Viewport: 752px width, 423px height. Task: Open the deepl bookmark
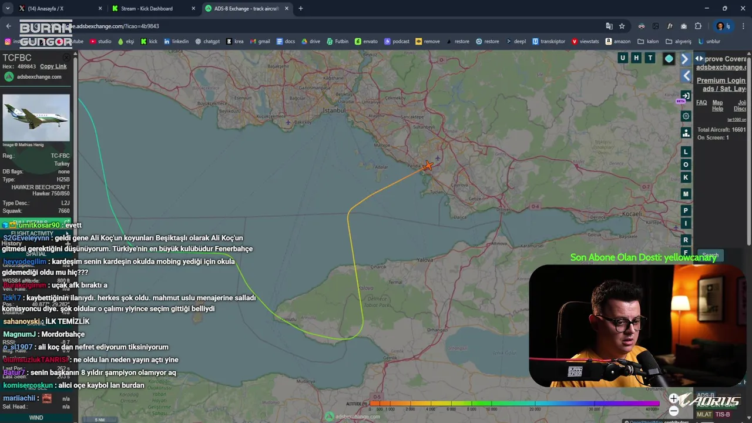pos(516,41)
